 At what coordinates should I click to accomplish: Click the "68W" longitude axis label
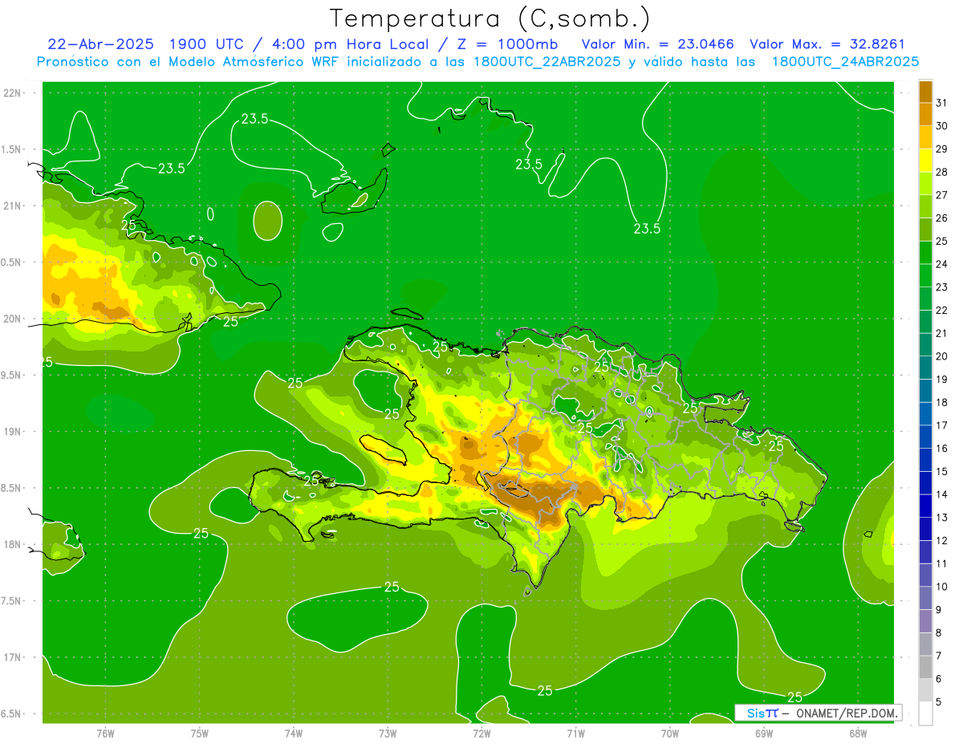858,733
